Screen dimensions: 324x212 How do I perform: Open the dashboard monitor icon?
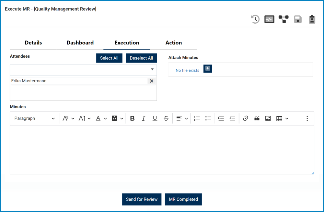[269, 19]
